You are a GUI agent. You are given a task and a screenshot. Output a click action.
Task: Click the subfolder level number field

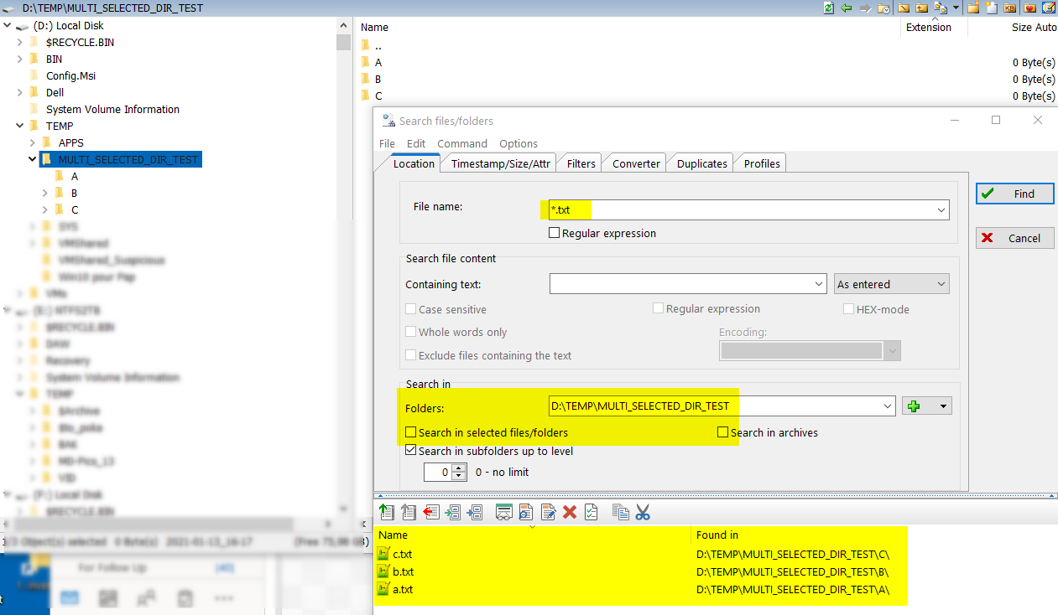(x=438, y=473)
